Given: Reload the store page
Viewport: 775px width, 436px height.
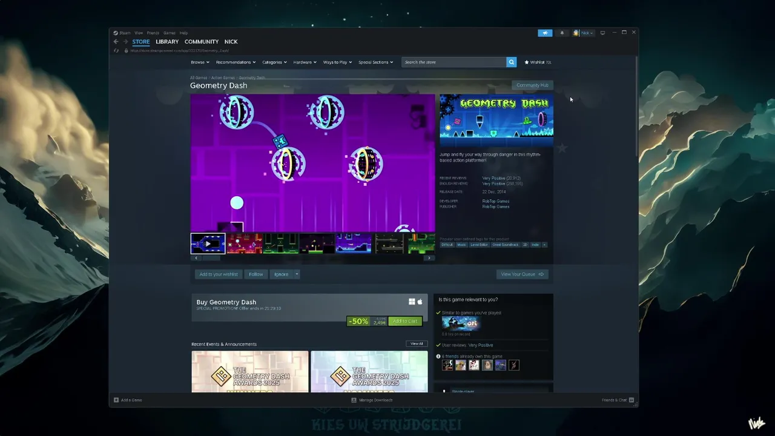Looking at the screenshot, I should (x=116, y=51).
